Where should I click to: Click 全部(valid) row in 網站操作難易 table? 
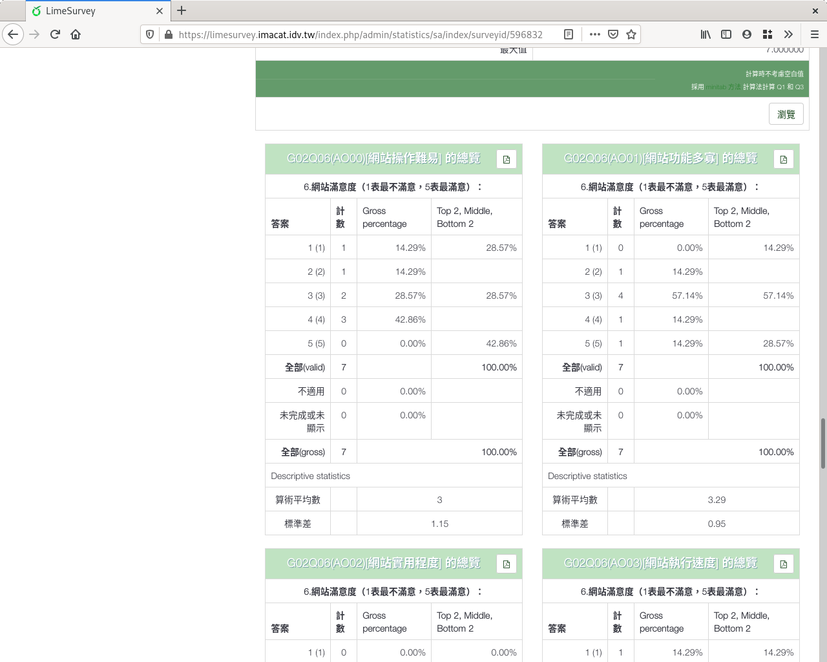pyautogui.click(x=393, y=367)
